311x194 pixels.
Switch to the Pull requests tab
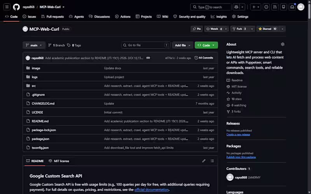(x=52, y=17)
